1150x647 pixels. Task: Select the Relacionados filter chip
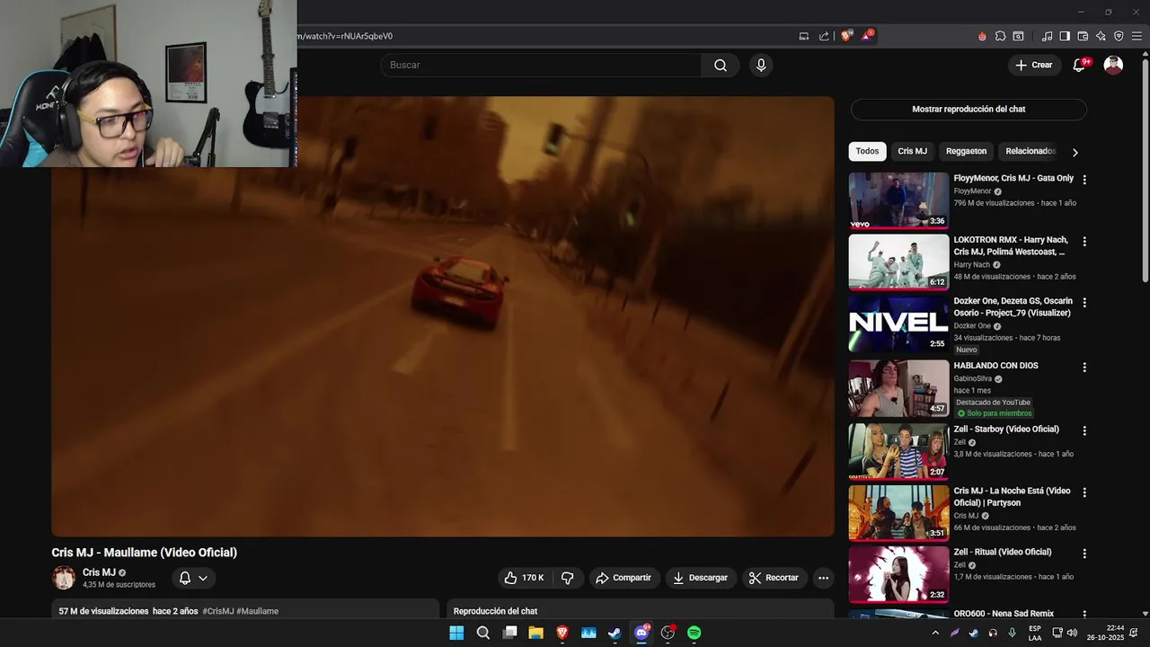pos(1031,151)
